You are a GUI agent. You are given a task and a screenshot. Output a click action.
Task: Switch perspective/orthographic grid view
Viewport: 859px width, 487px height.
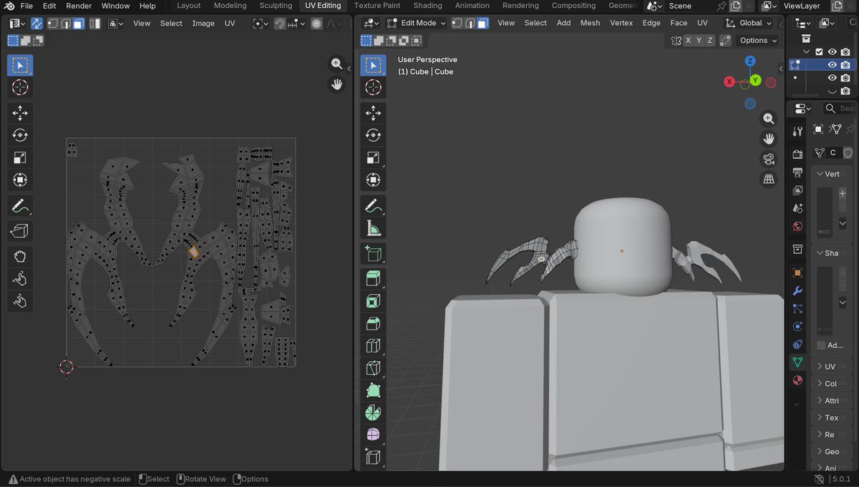click(x=769, y=179)
